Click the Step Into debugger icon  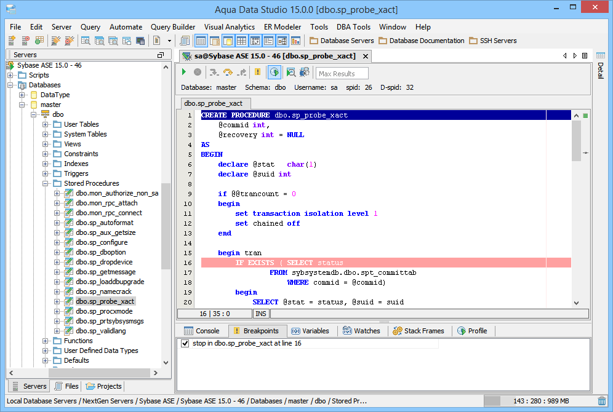214,73
